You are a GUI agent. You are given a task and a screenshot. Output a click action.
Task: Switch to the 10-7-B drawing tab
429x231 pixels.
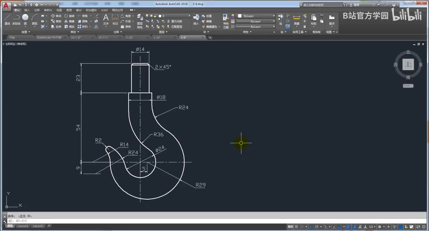coord(76,37)
